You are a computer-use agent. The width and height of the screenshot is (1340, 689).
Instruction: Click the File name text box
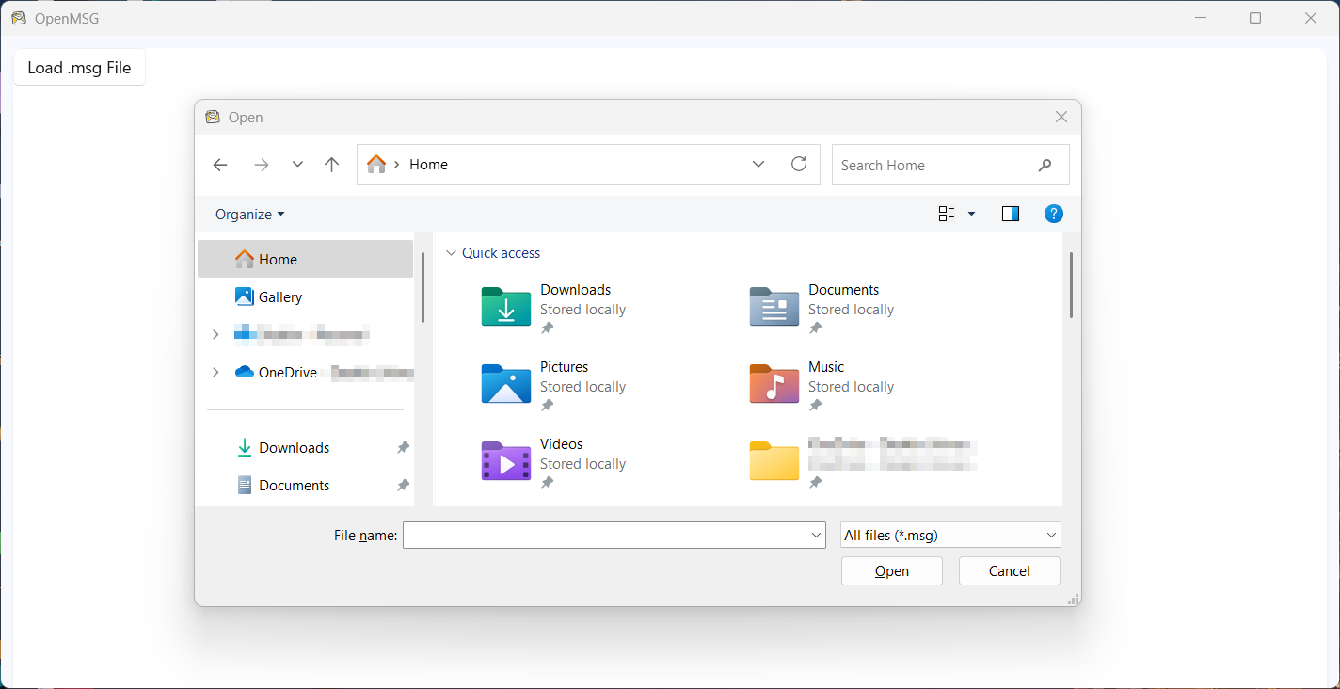click(605, 535)
